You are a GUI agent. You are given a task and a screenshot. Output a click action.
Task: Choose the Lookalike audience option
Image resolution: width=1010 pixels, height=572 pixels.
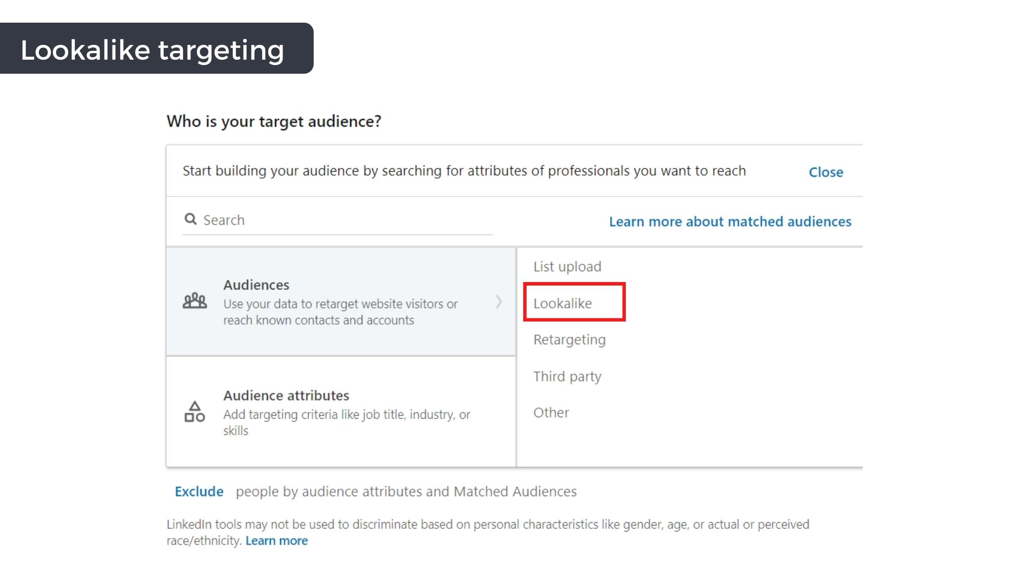(x=563, y=303)
